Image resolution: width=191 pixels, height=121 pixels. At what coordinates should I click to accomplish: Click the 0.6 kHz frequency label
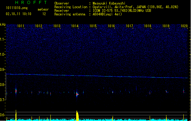[x=3, y=115]
